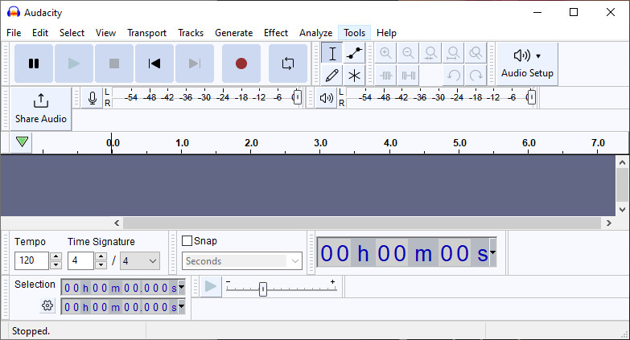Click the Redo arrow icon
The width and height of the screenshot is (630, 340).
coord(476,76)
